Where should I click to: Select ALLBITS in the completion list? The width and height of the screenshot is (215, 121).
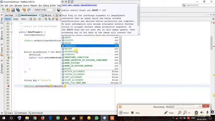pyautogui.click(x=90, y=40)
